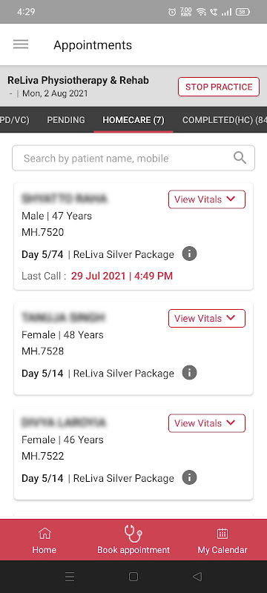
Task: Open the Day 5/74 Silver Package card
Action: (x=133, y=236)
